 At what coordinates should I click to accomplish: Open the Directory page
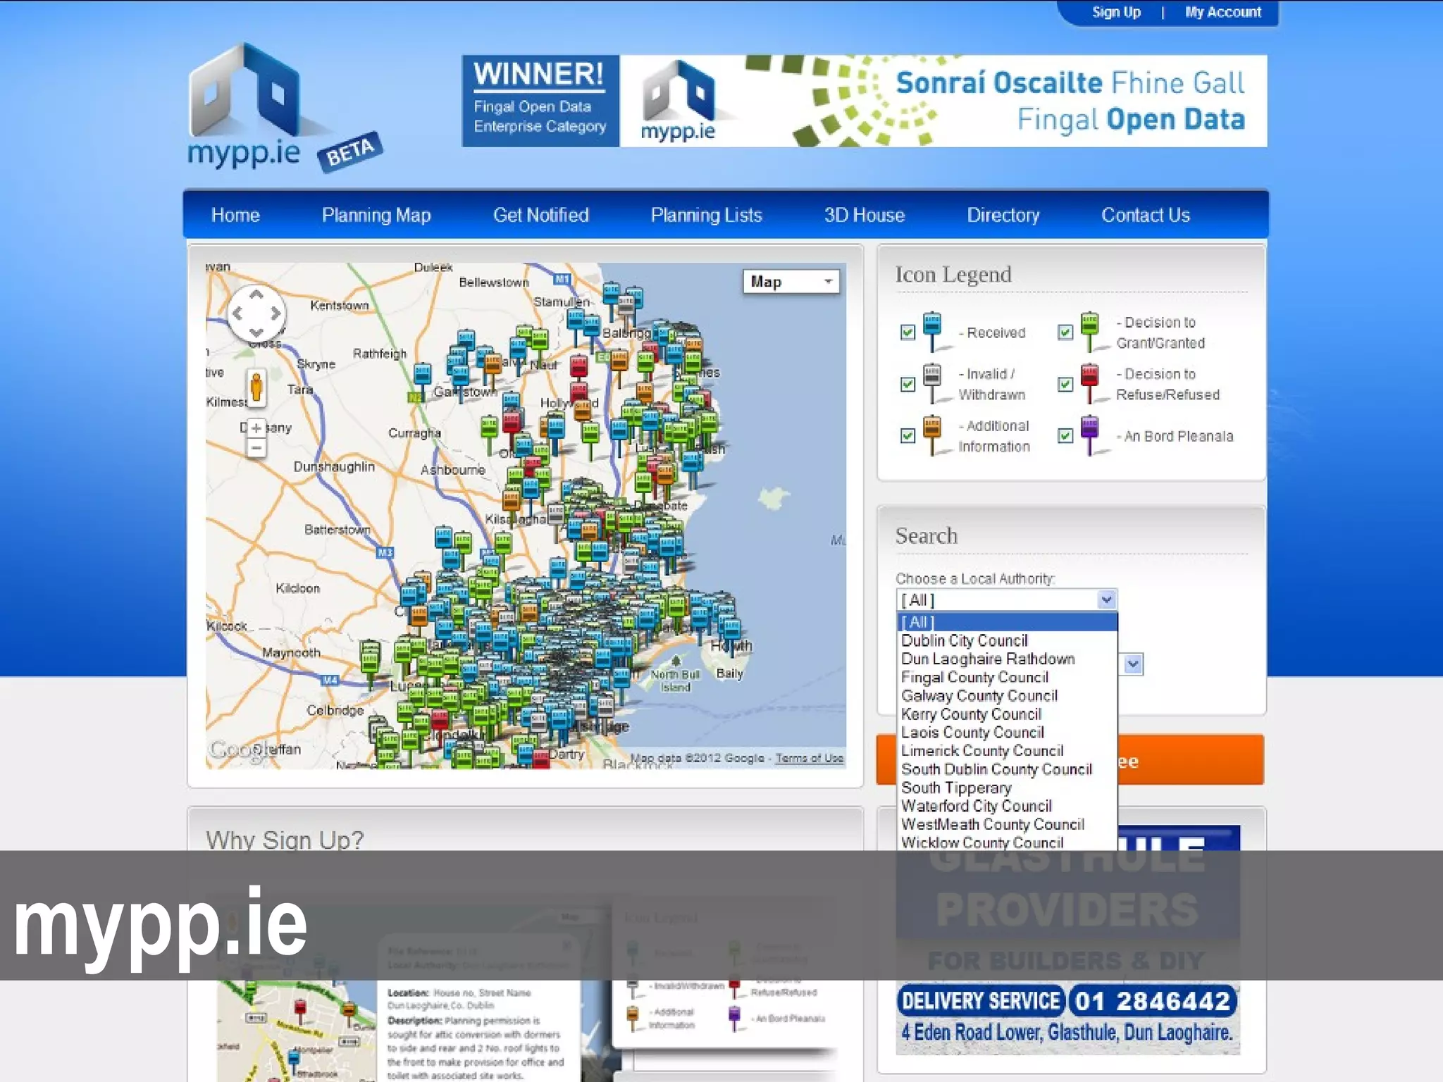tap(1003, 215)
